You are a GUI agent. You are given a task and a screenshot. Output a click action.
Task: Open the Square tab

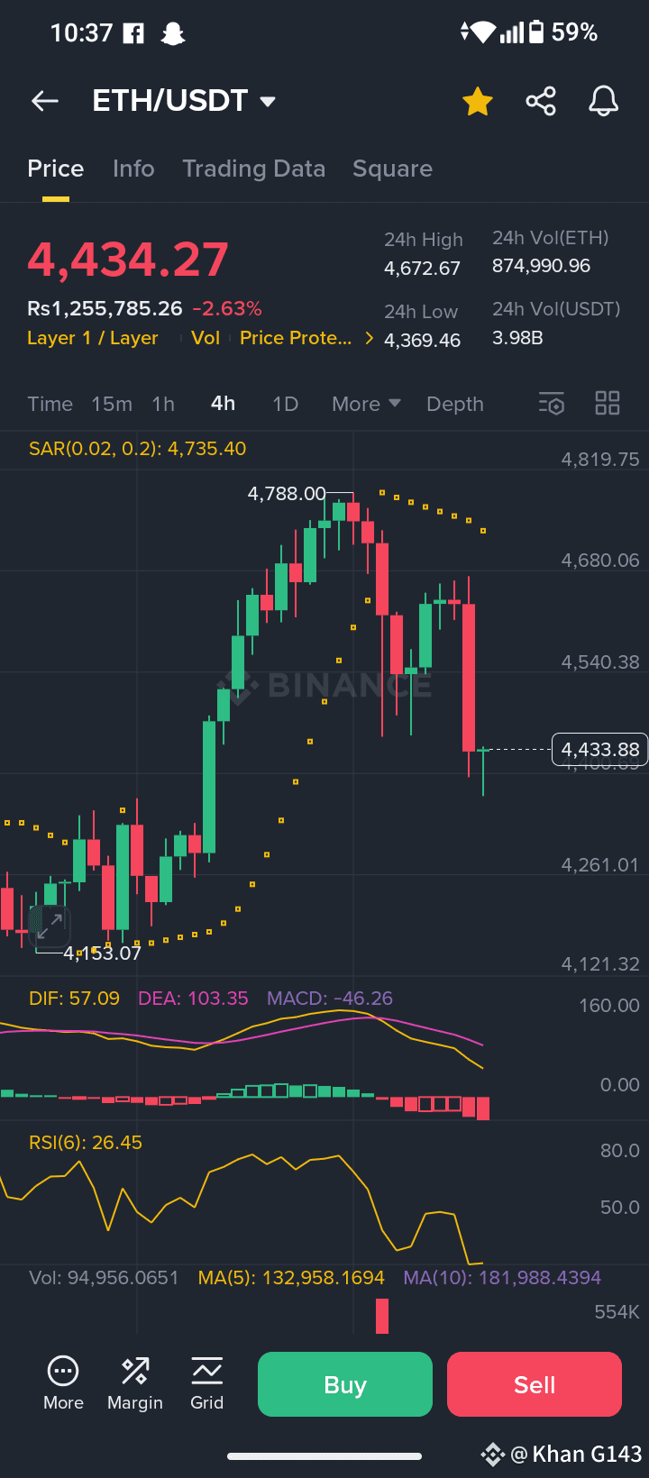tap(392, 169)
